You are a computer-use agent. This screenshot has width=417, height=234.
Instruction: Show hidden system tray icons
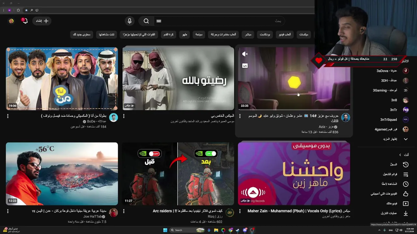tap(379, 230)
